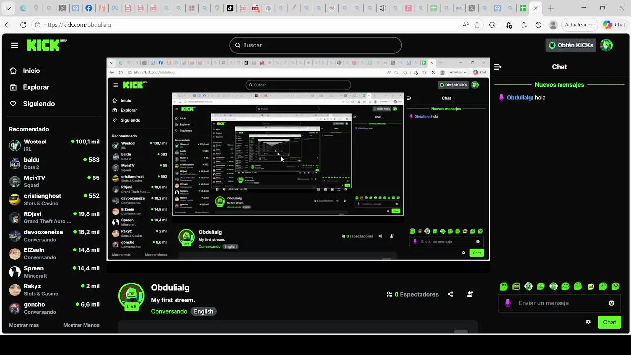Click the Obdulialg channel title below video
This screenshot has height=355, width=631.
coord(170,288)
